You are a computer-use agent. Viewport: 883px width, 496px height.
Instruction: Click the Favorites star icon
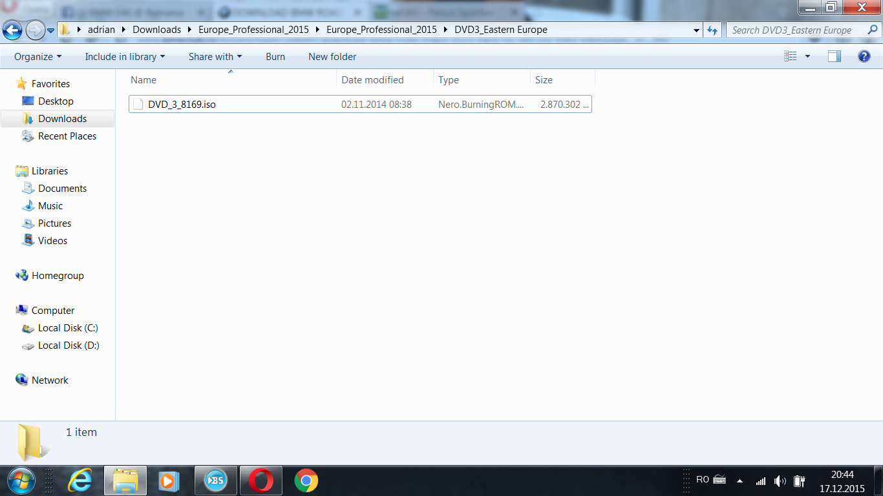[x=22, y=84]
